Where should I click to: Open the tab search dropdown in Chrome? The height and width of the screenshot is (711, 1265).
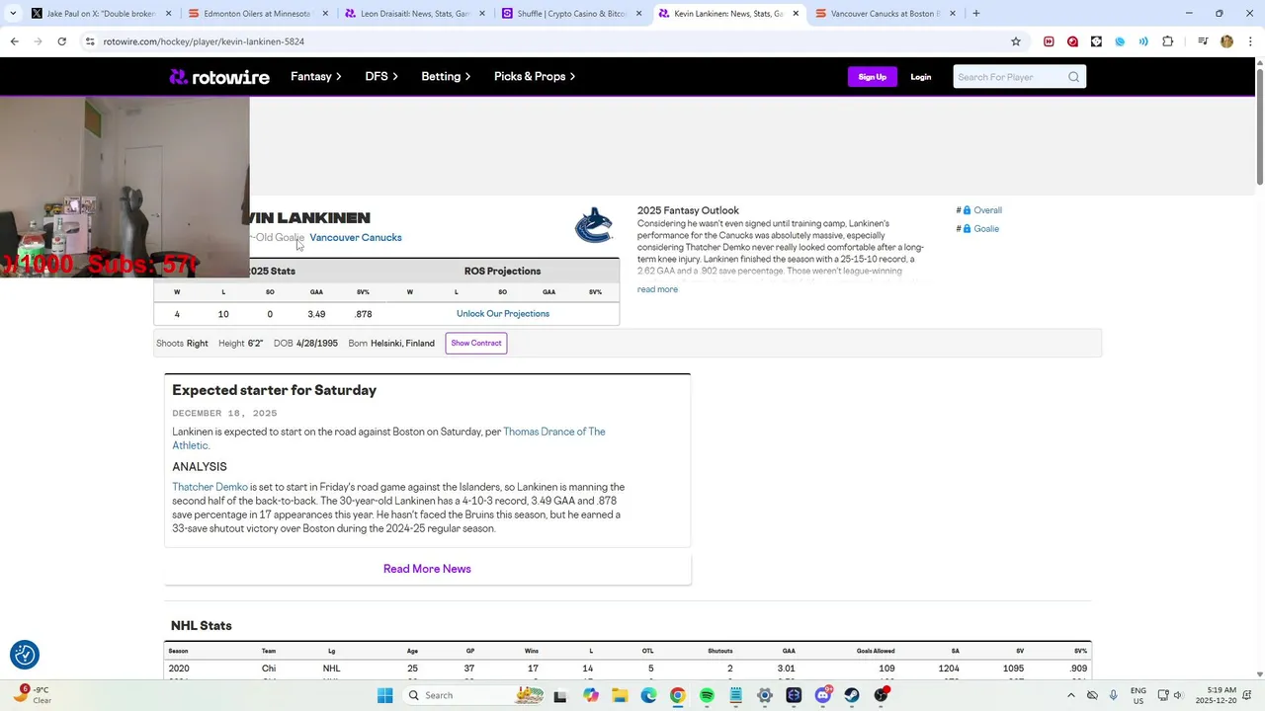13,14
